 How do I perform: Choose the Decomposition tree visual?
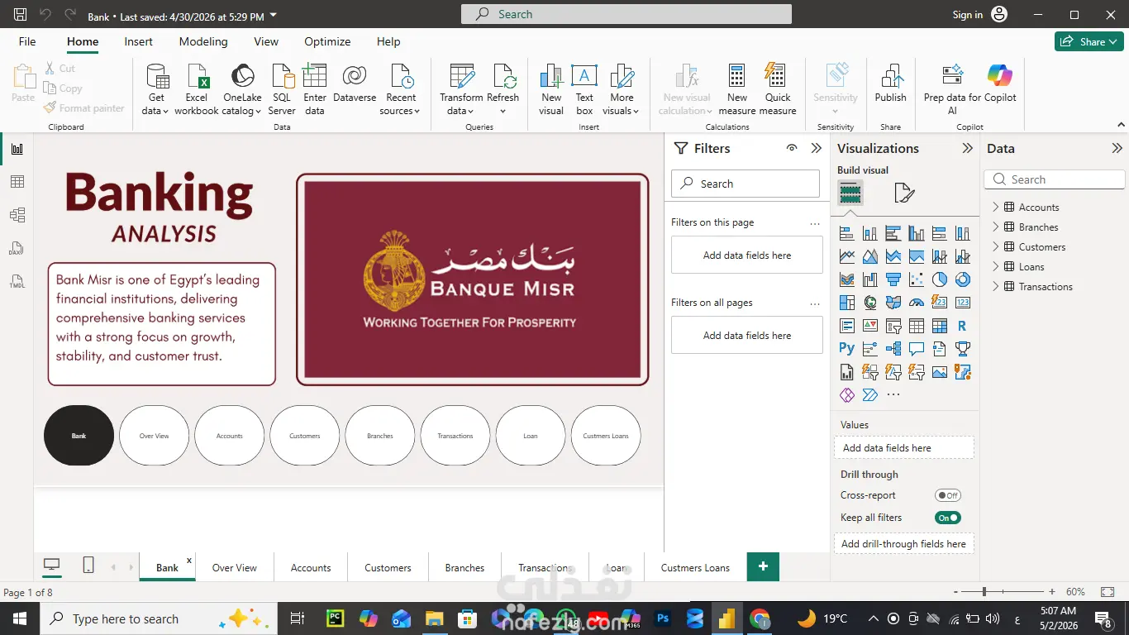(x=893, y=349)
